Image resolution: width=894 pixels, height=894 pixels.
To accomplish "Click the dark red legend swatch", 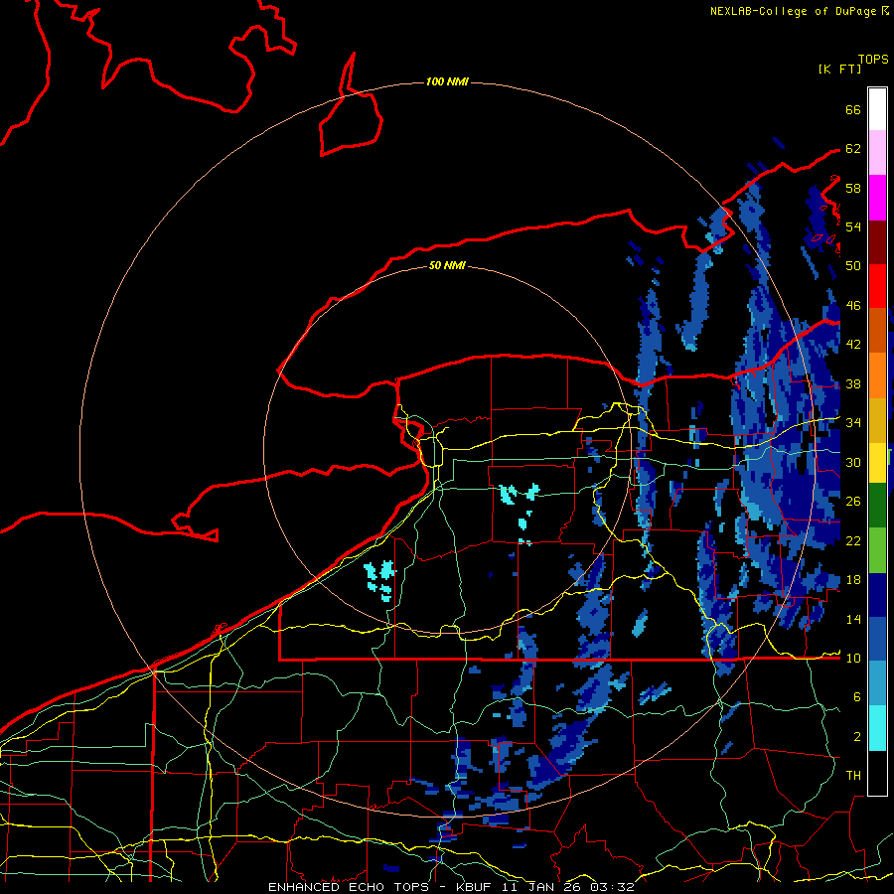I will point(877,242).
